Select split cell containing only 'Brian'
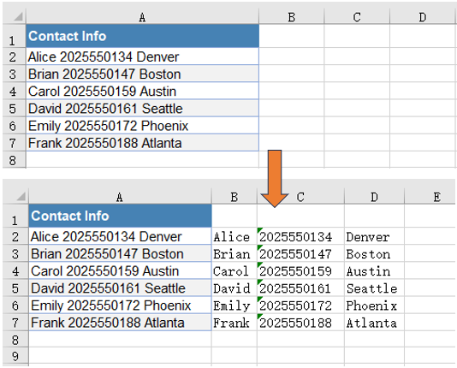Screen dimensions: 457x368 tap(234, 253)
